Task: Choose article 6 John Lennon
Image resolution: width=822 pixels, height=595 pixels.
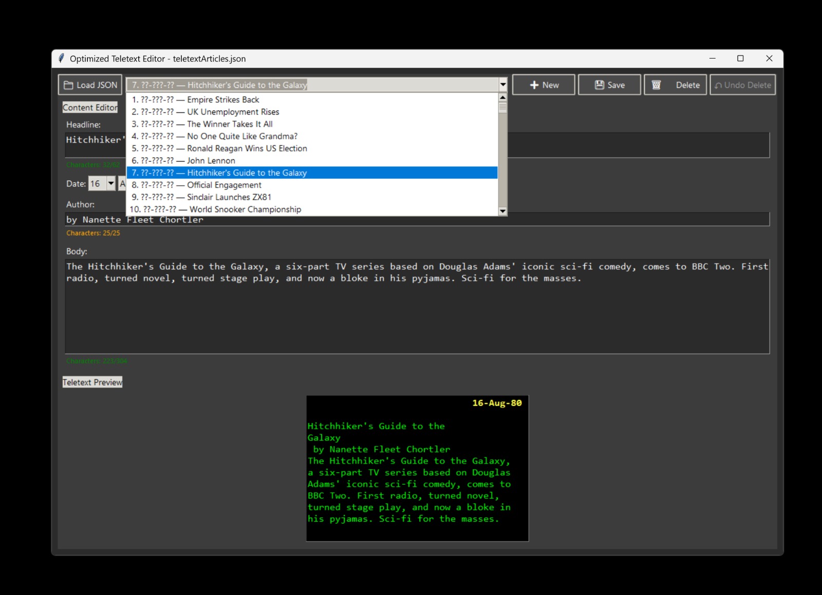Action: [312, 161]
